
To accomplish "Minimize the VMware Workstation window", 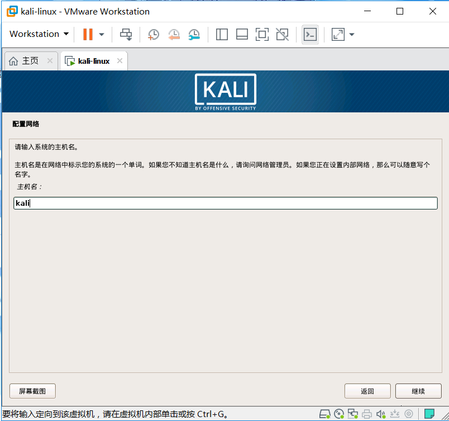I will (x=367, y=11).
